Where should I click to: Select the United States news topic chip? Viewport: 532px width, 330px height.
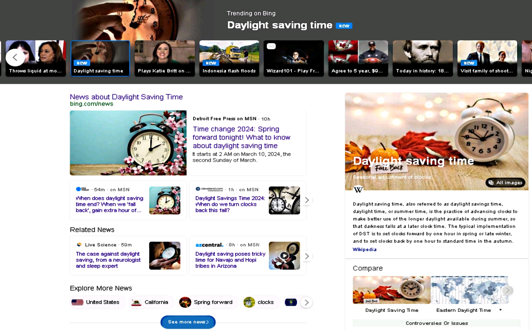(x=98, y=302)
